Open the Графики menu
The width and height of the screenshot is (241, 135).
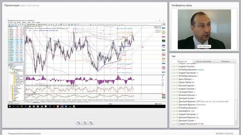pyautogui.click(x=24, y=22)
